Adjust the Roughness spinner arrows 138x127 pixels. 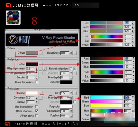(x=71, y=53)
